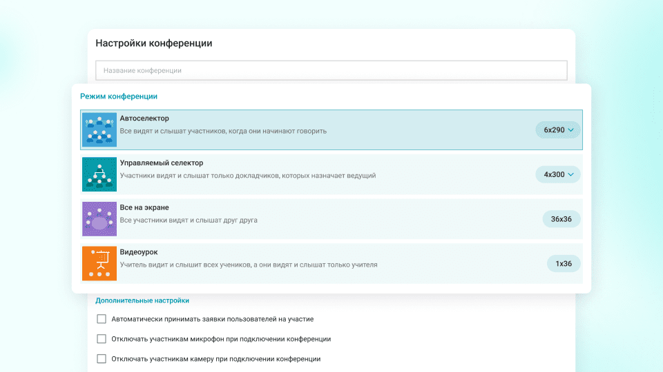This screenshot has width=663, height=372.
Task: Click the Настройки конференции page title
Action: (x=154, y=43)
